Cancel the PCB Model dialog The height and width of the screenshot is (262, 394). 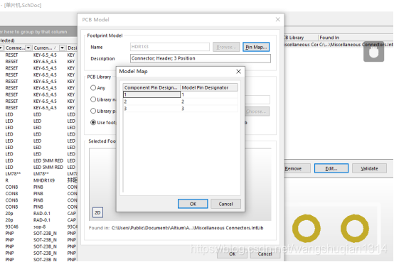(265, 253)
